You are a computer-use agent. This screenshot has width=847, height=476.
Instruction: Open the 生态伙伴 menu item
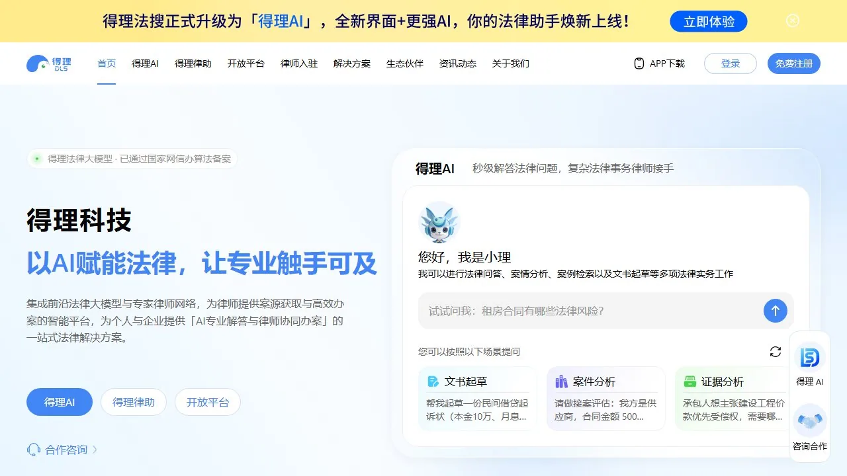(405, 63)
